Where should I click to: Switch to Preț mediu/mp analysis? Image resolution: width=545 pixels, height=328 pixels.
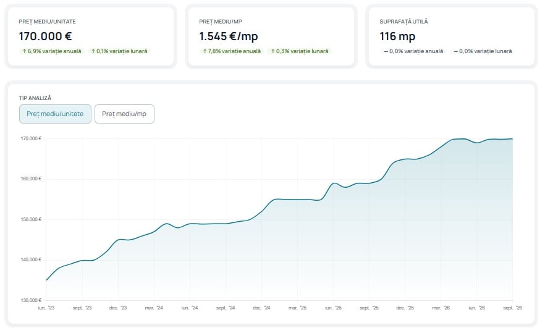click(x=124, y=114)
